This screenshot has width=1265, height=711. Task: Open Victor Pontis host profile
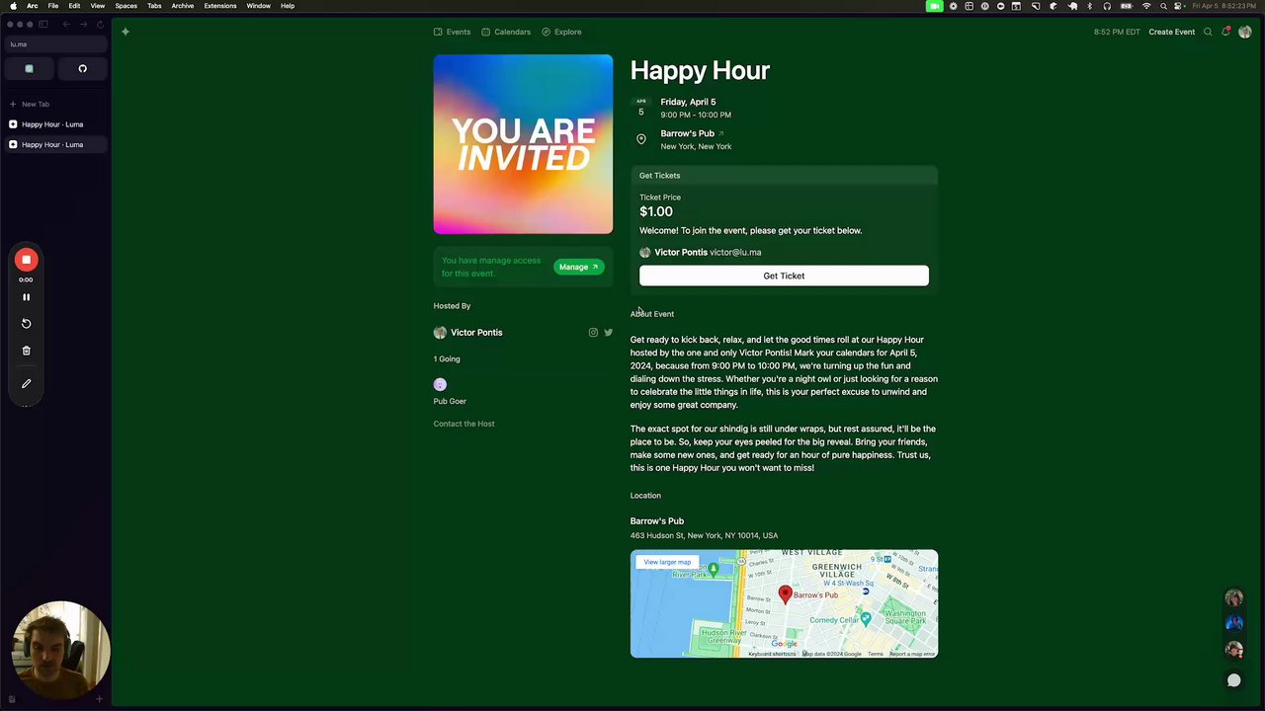tap(468, 333)
